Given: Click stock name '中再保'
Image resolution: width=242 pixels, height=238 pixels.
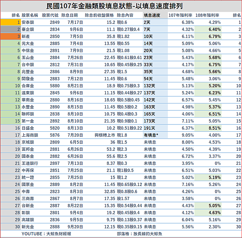Looking at the screenshot, I should tap(28, 171).
